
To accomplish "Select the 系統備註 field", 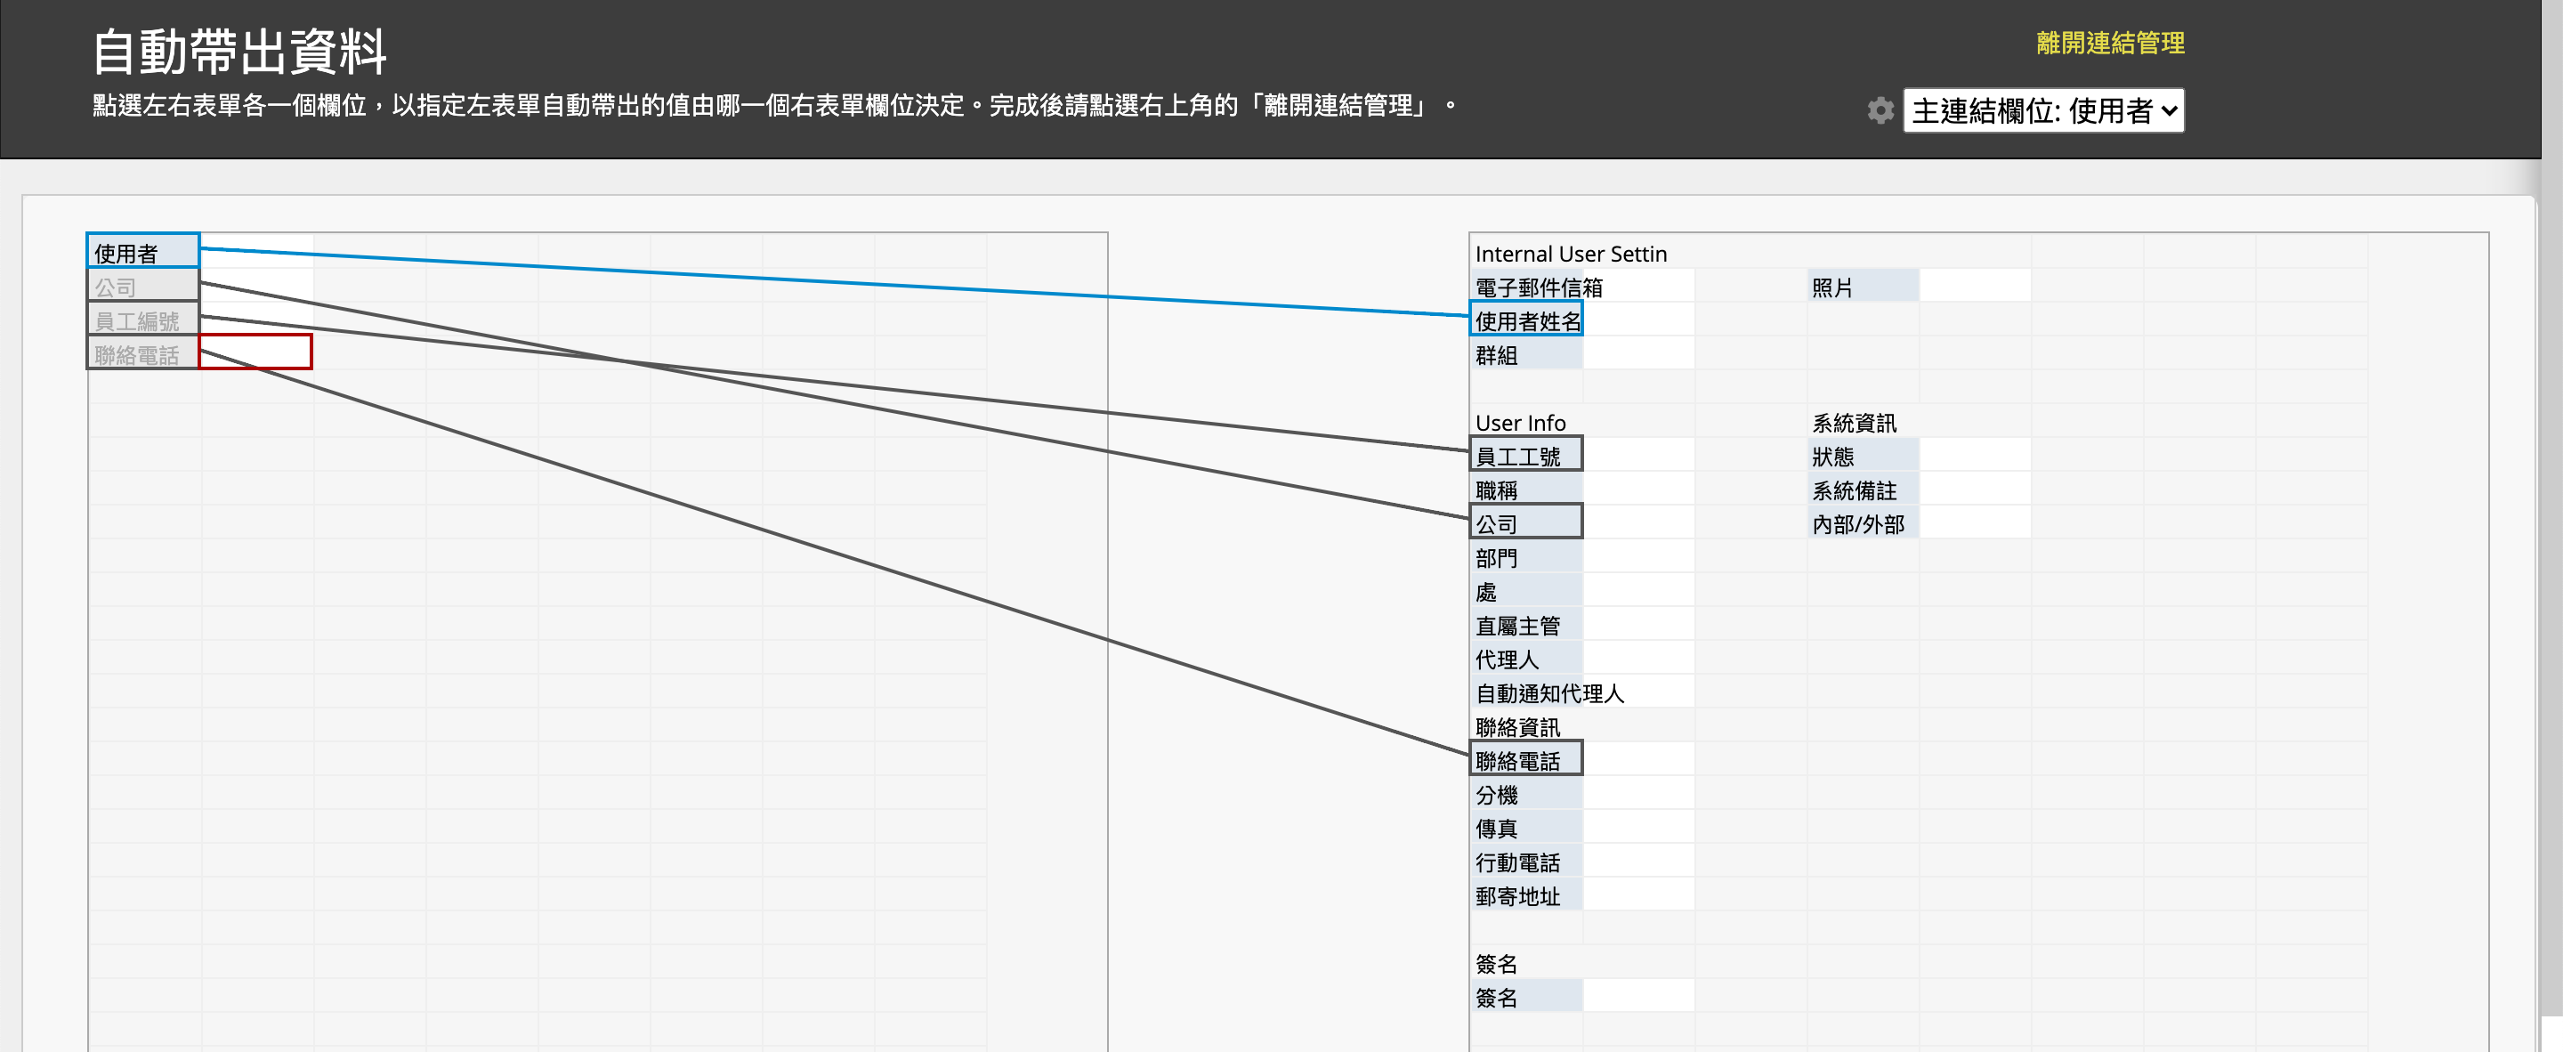I will pyautogui.click(x=1862, y=490).
